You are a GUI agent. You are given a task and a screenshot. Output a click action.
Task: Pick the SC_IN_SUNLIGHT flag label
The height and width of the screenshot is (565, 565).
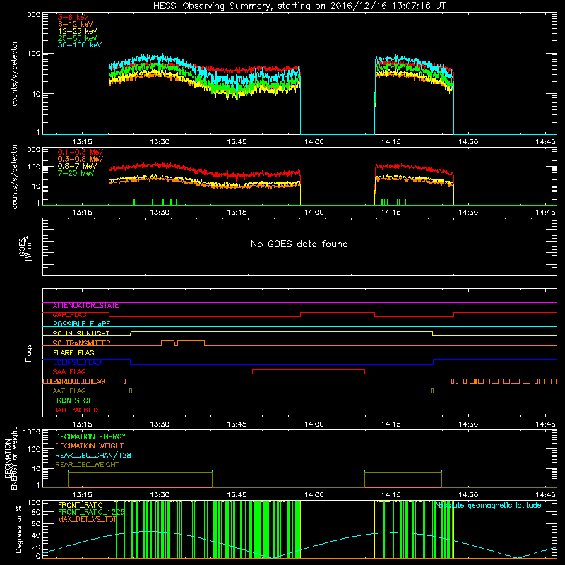pos(81,333)
